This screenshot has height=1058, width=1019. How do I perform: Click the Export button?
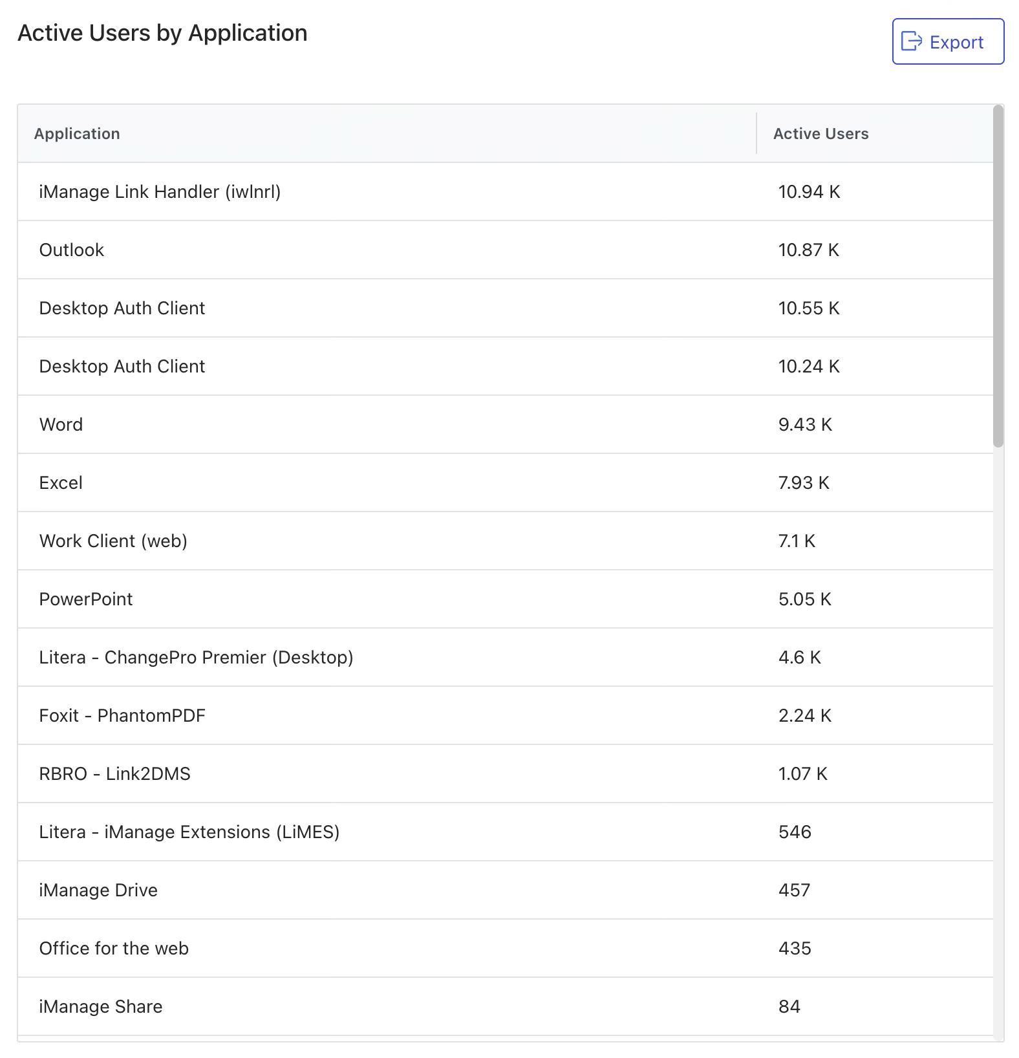point(948,41)
